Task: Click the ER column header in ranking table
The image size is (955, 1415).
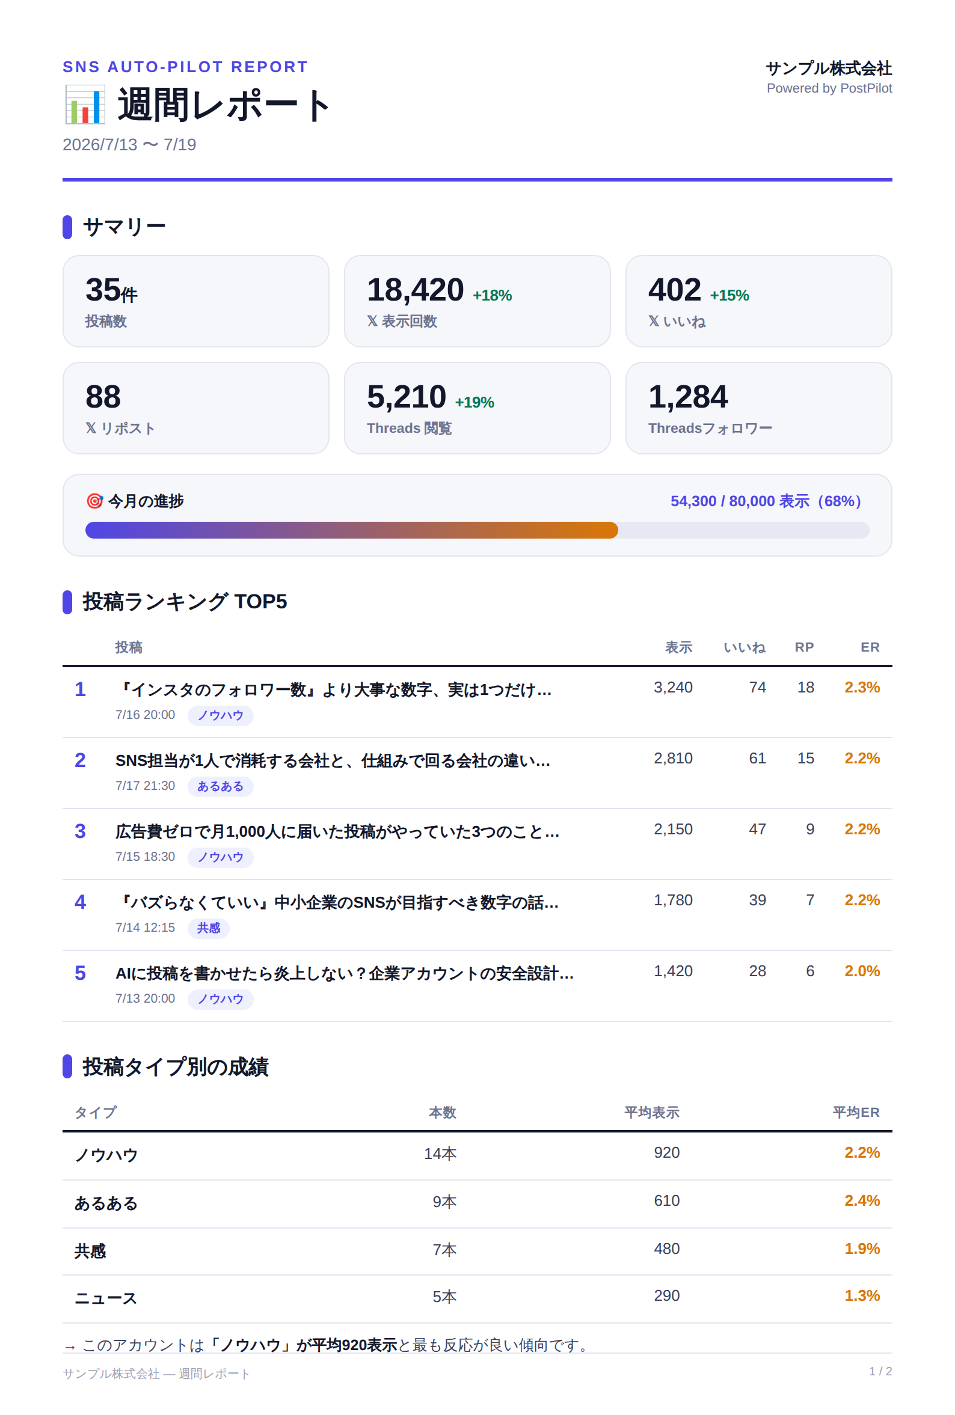Action: (x=870, y=647)
